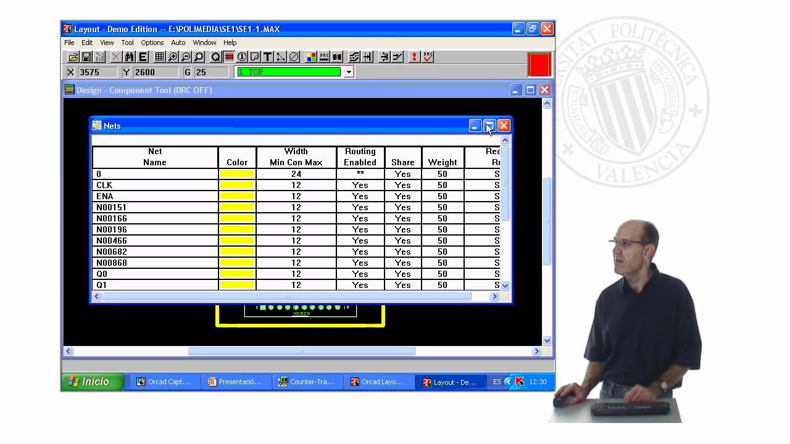Viewport: 790px width, 444px height.
Task: Select the Pin tool icon
Action: (x=242, y=57)
